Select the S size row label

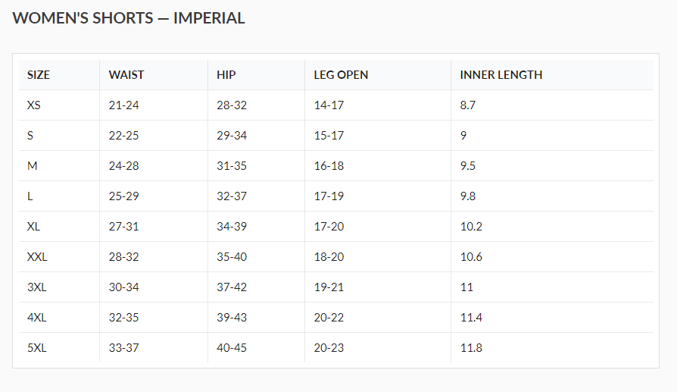[30, 136]
